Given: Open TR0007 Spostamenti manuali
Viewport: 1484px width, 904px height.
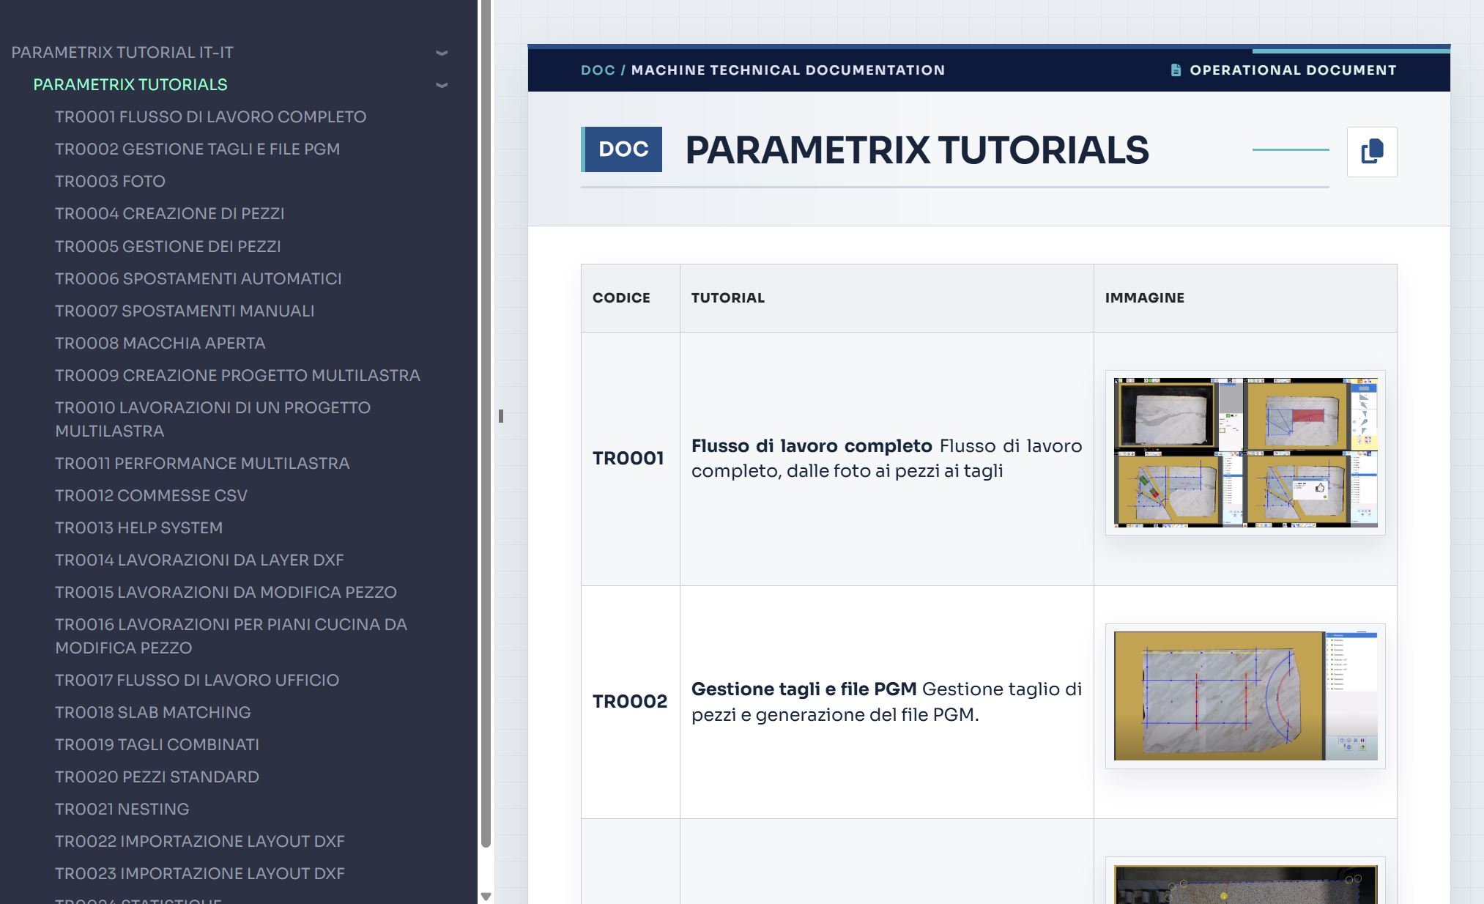Looking at the screenshot, I should click(185, 311).
